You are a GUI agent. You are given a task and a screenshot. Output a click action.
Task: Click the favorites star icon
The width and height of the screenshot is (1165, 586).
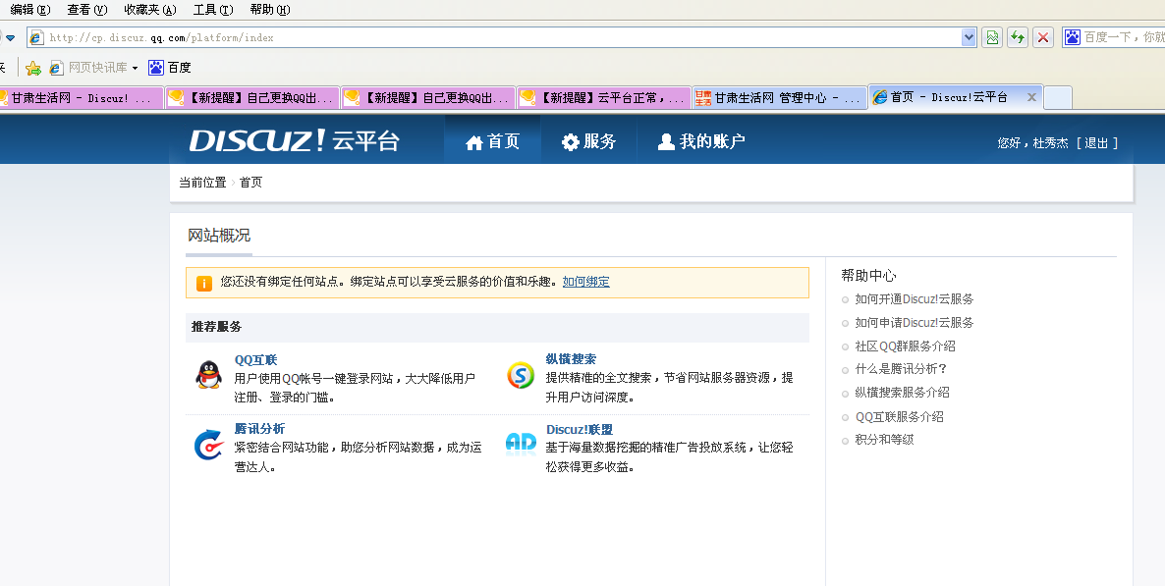point(33,69)
